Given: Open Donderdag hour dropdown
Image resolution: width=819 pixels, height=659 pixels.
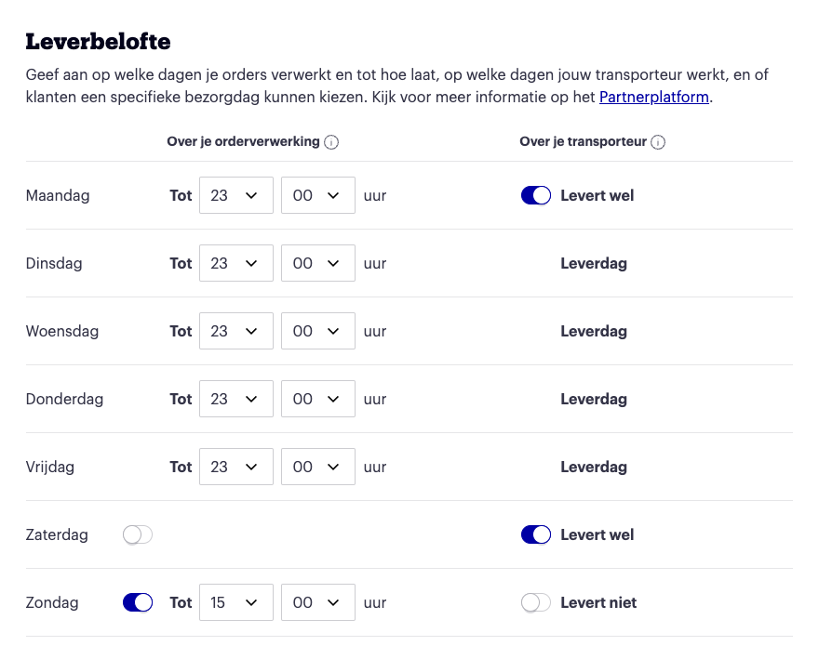Looking at the screenshot, I should [236, 399].
